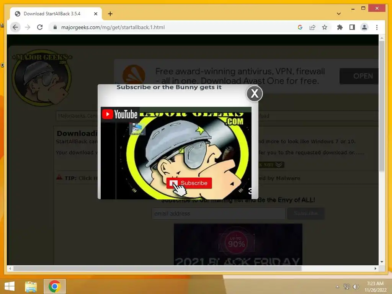392x294 pixels.
Task: Click the network tray icon
Action: click(x=346, y=286)
